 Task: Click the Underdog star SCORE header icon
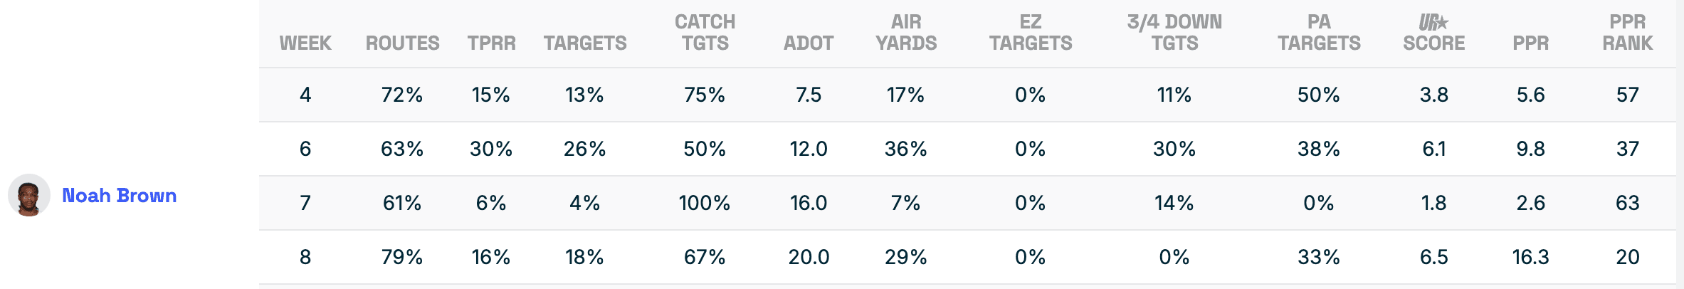click(1433, 23)
